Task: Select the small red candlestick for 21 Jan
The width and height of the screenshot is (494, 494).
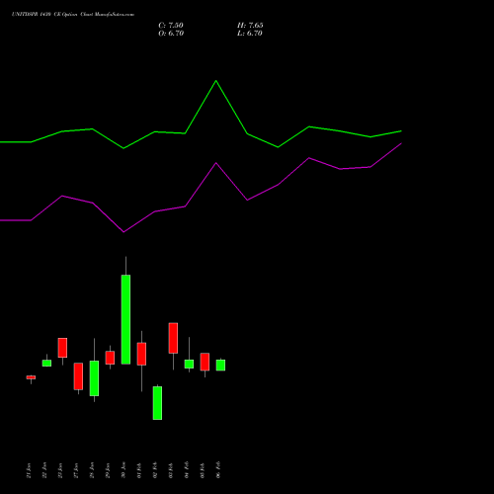Action: [x=31, y=377]
